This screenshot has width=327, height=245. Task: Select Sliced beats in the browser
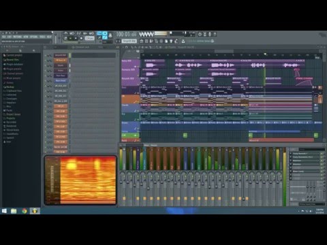11,130
